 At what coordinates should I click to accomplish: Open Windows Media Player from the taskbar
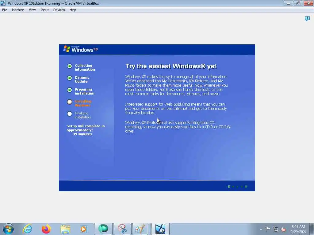click(x=83, y=229)
